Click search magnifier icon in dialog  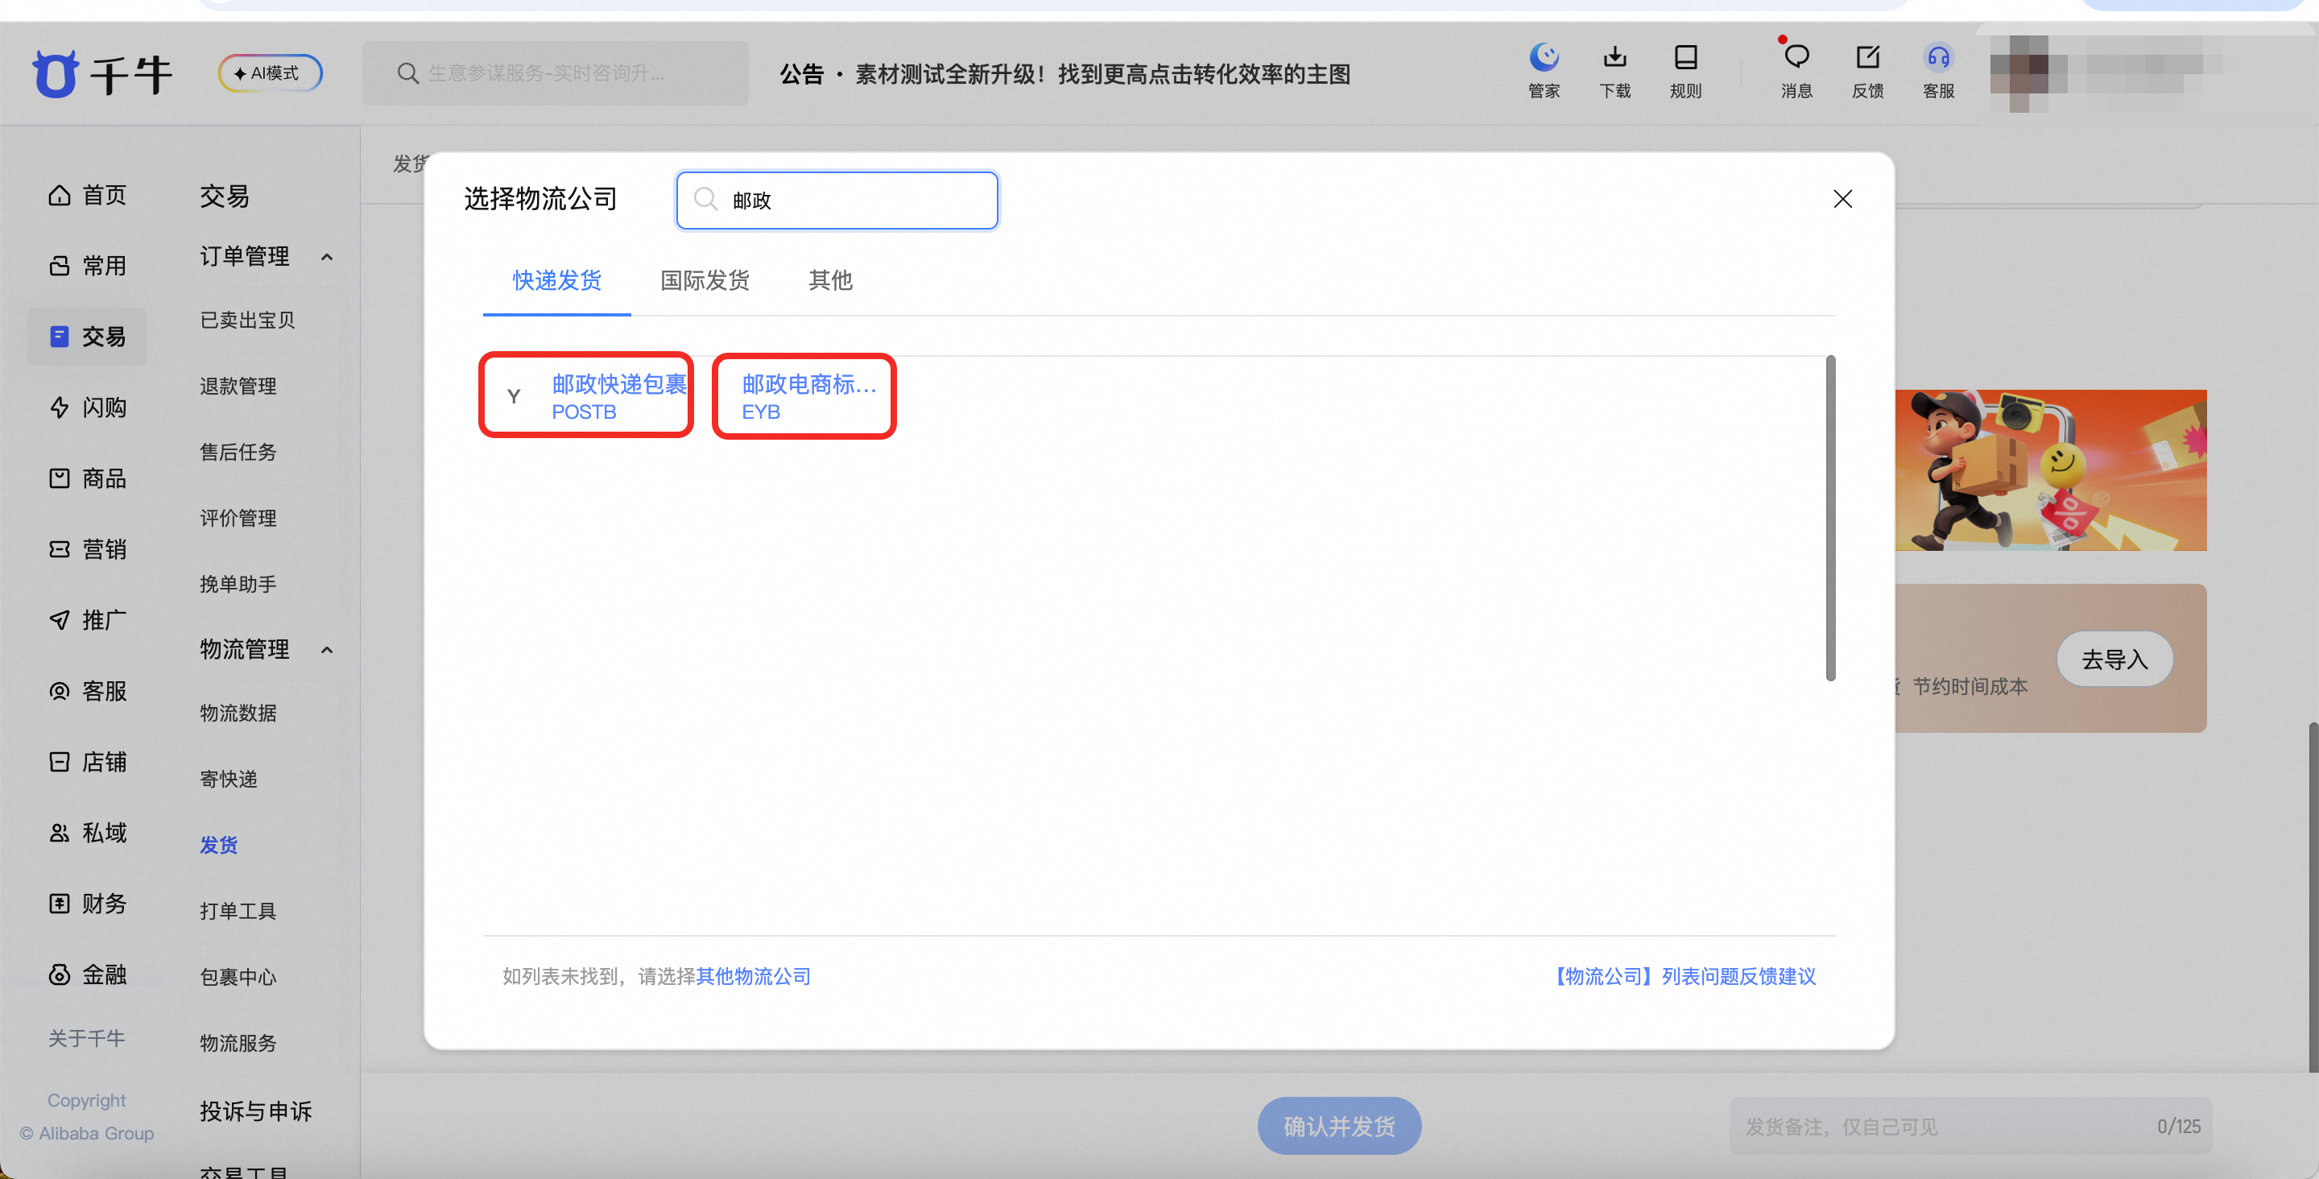(x=706, y=199)
